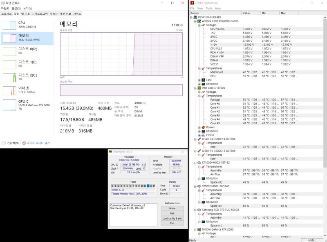The width and height of the screenshot is (327, 242).
Task: Click the Fans sensor icon in HWMonitor
Action: [x=203, y=80]
